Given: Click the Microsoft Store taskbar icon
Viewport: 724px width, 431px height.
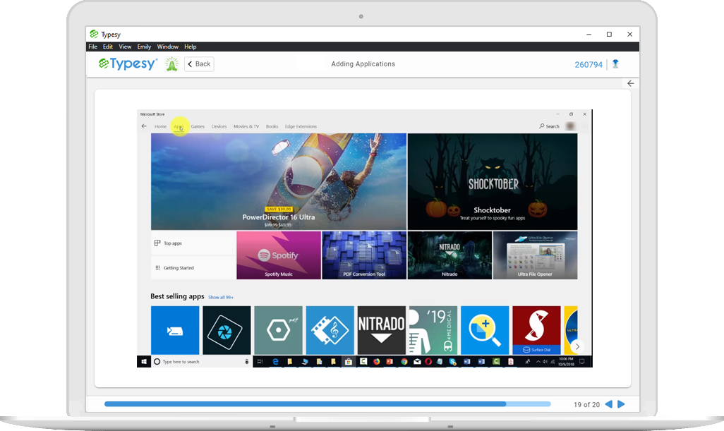Looking at the screenshot, I should (348, 362).
